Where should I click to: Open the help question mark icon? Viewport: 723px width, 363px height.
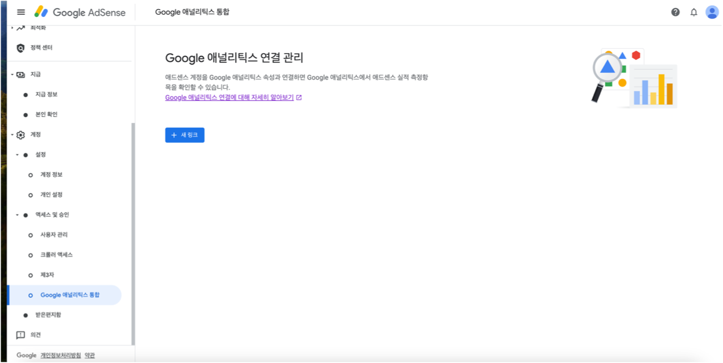(x=675, y=12)
